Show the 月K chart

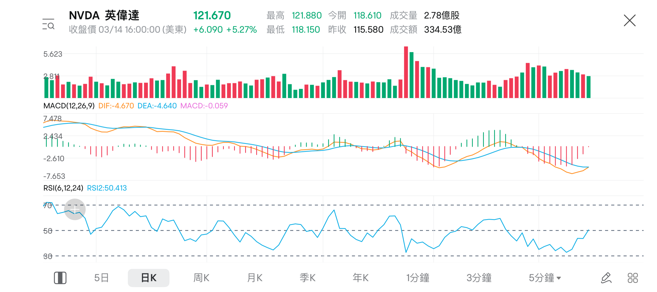[x=255, y=278]
